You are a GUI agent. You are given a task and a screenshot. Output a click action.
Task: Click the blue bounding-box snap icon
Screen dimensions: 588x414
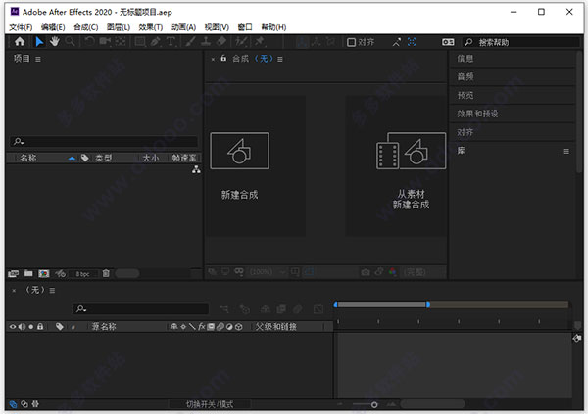412,42
